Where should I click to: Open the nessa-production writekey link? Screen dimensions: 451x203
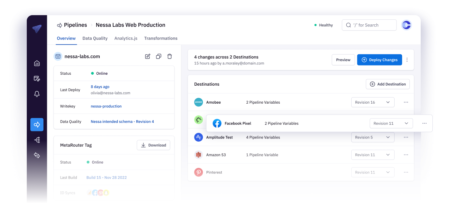(x=106, y=106)
